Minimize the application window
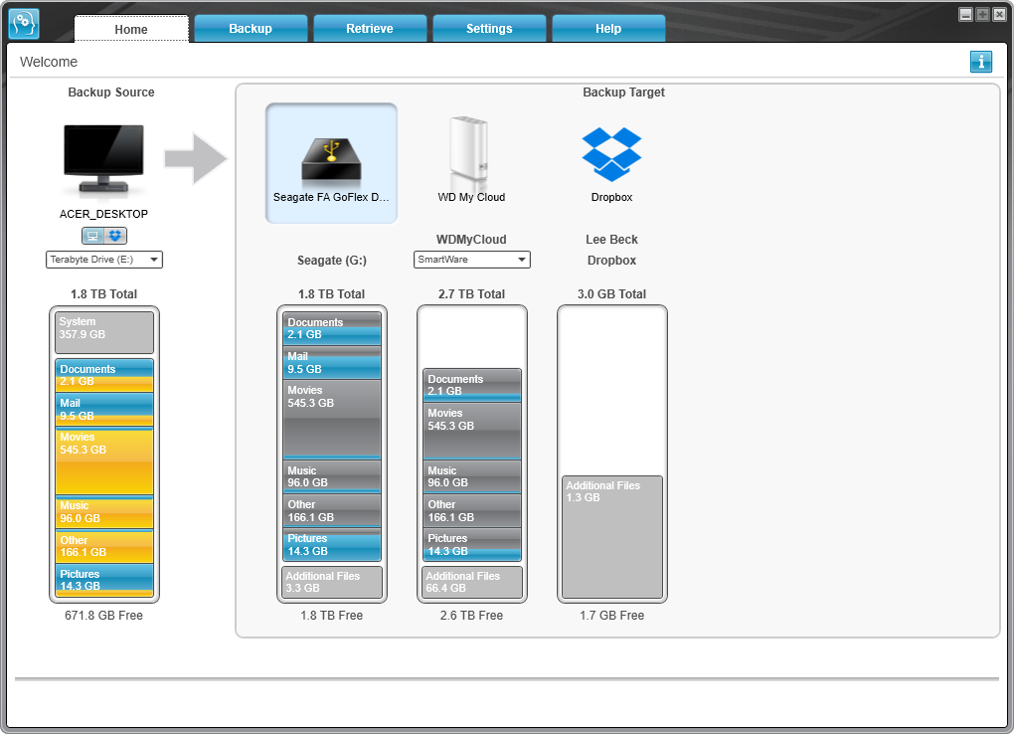Image resolution: width=1014 pixels, height=734 pixels. coord(965,14)
